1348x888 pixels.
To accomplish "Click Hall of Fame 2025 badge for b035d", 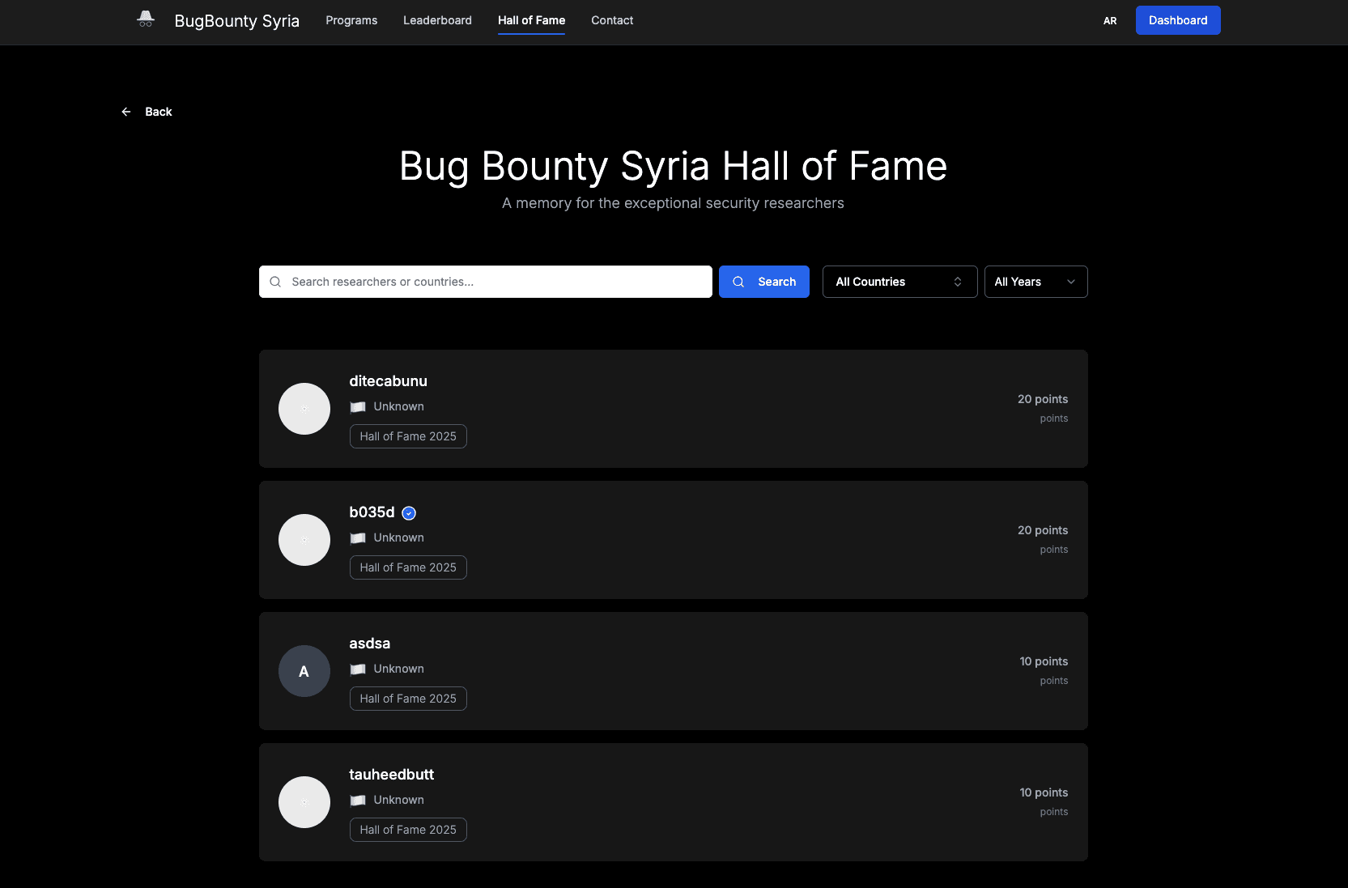I will (408, 567).
